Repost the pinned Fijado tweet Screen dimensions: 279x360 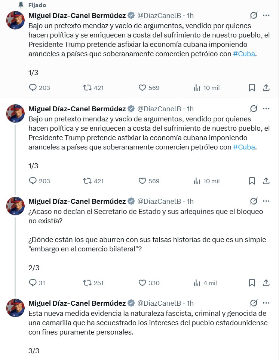88,88
